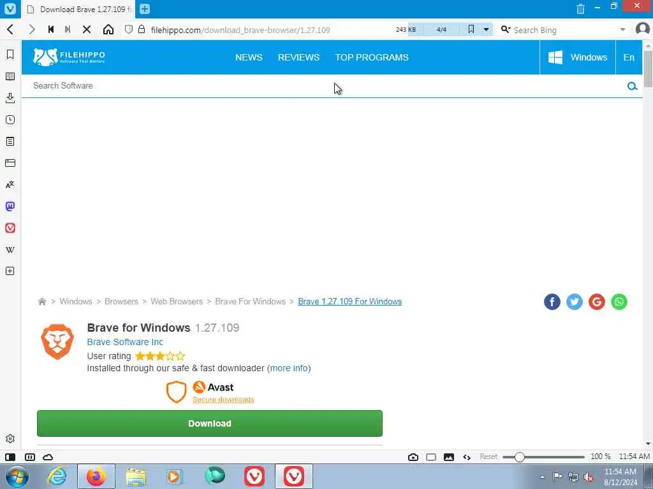This screenshot has width=653, height=489.
Task: View site info via padlock icon
Action: [142, 29]
